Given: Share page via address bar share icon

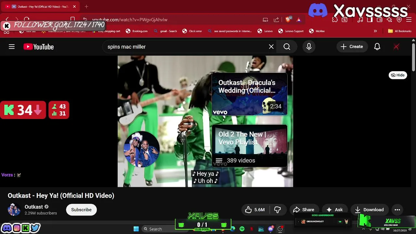Looking at the screenshot, I should click(276, 19).
